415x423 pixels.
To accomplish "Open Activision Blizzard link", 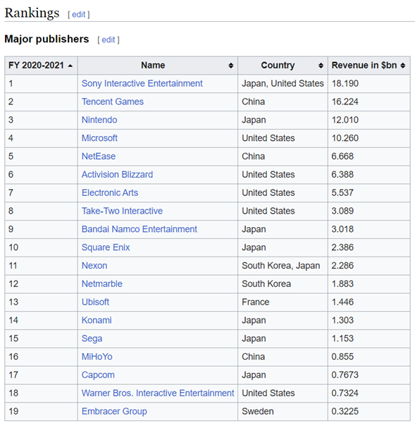I will tap(117, 175).
